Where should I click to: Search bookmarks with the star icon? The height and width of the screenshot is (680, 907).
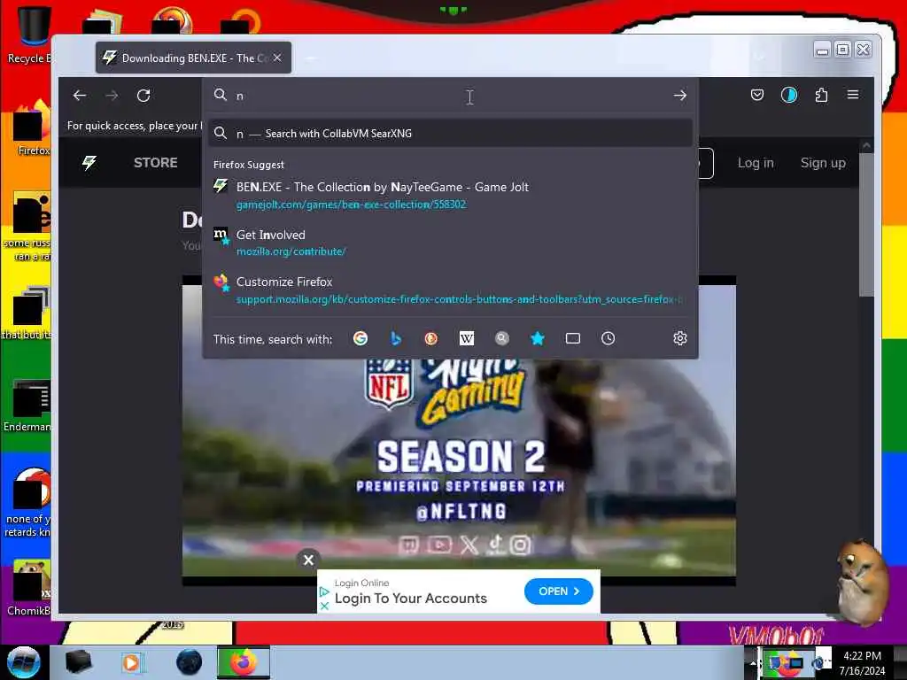point(538,338)
